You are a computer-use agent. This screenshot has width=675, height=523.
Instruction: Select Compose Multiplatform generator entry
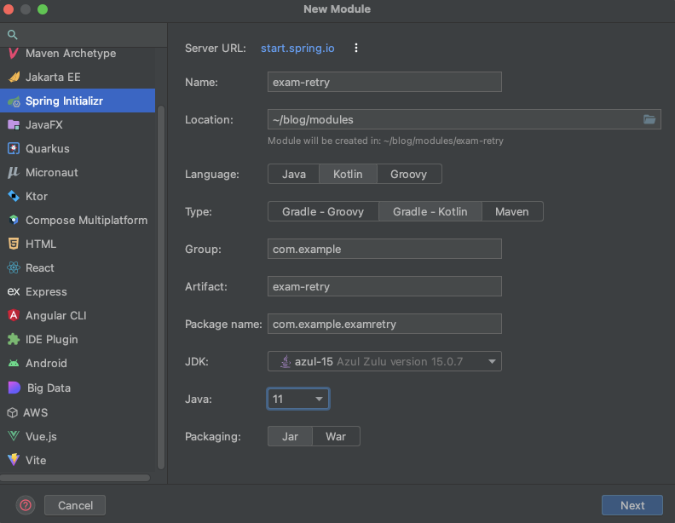pos(78,221)
